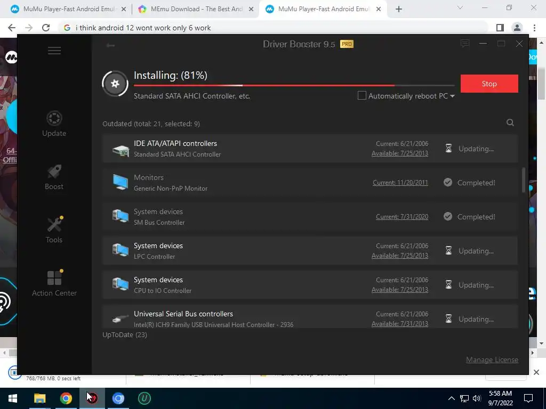Click the Monitors device icon

tap(121, 183)
